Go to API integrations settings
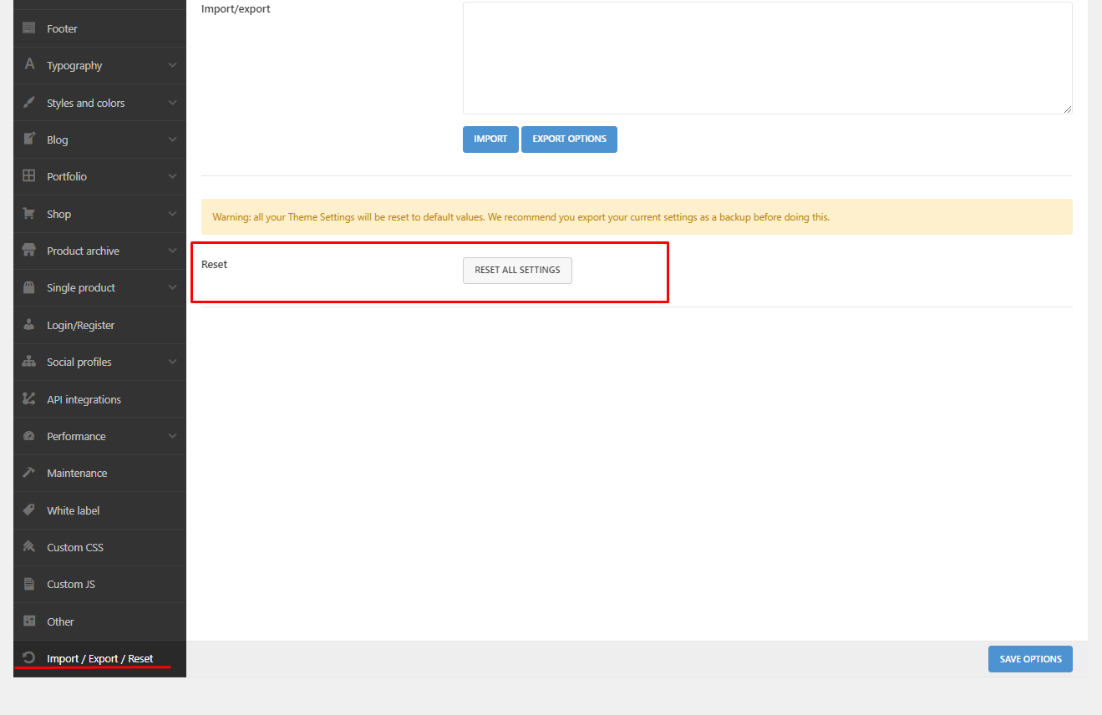 [99, 399]
